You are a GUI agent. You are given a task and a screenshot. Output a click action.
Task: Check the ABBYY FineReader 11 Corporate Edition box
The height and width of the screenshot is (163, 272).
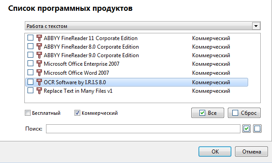[x=30, y=37]
